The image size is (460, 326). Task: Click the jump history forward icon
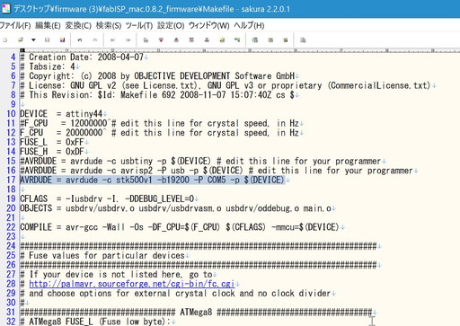[x=128, y=40]
